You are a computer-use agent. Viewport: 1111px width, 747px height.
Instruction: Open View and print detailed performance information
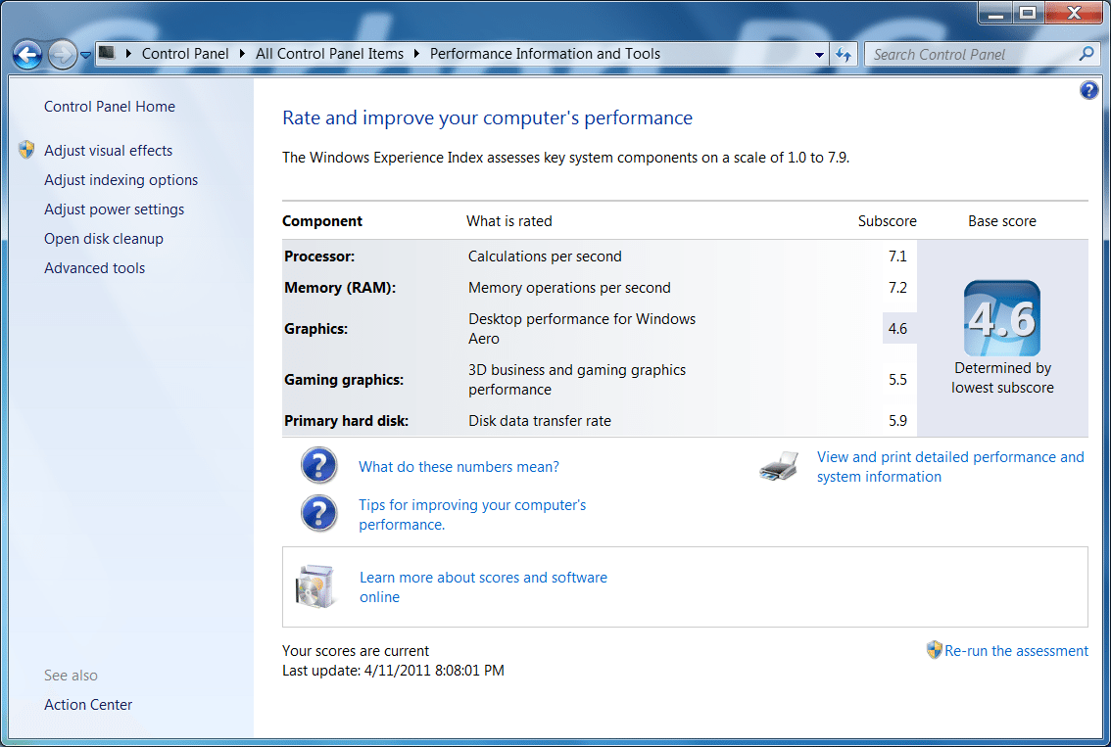(x=950, y=467)
